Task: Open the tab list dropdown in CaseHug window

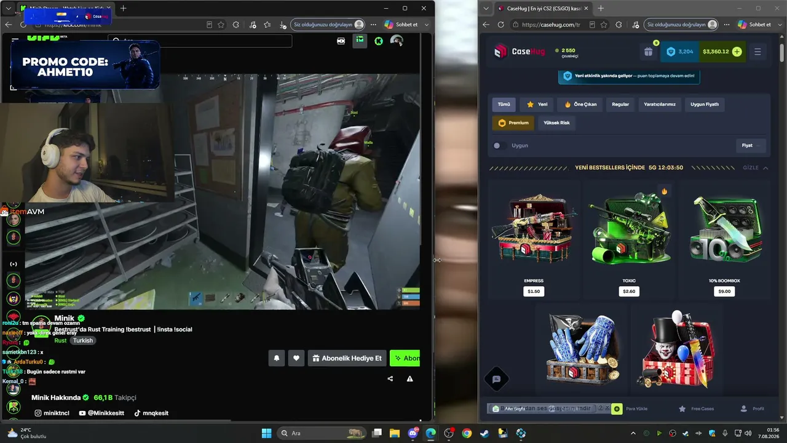Action: click(487, 8)
